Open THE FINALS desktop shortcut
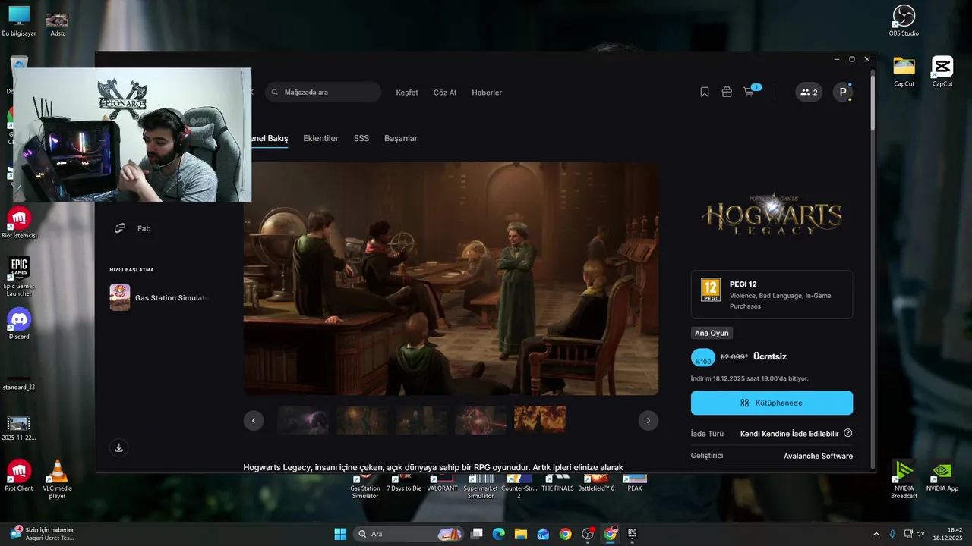 [x=557, y=483]
